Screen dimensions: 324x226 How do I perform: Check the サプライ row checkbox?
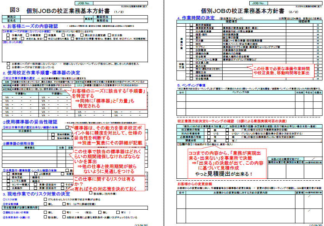[x=191, y=47]
